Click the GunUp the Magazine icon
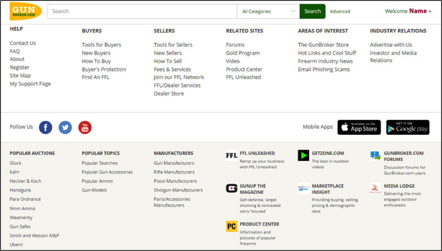442x251 pixels. pyautogui.click(x=232, y=188)
